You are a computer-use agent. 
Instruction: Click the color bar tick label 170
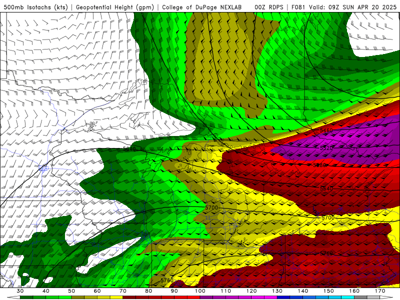pos(380,291)
